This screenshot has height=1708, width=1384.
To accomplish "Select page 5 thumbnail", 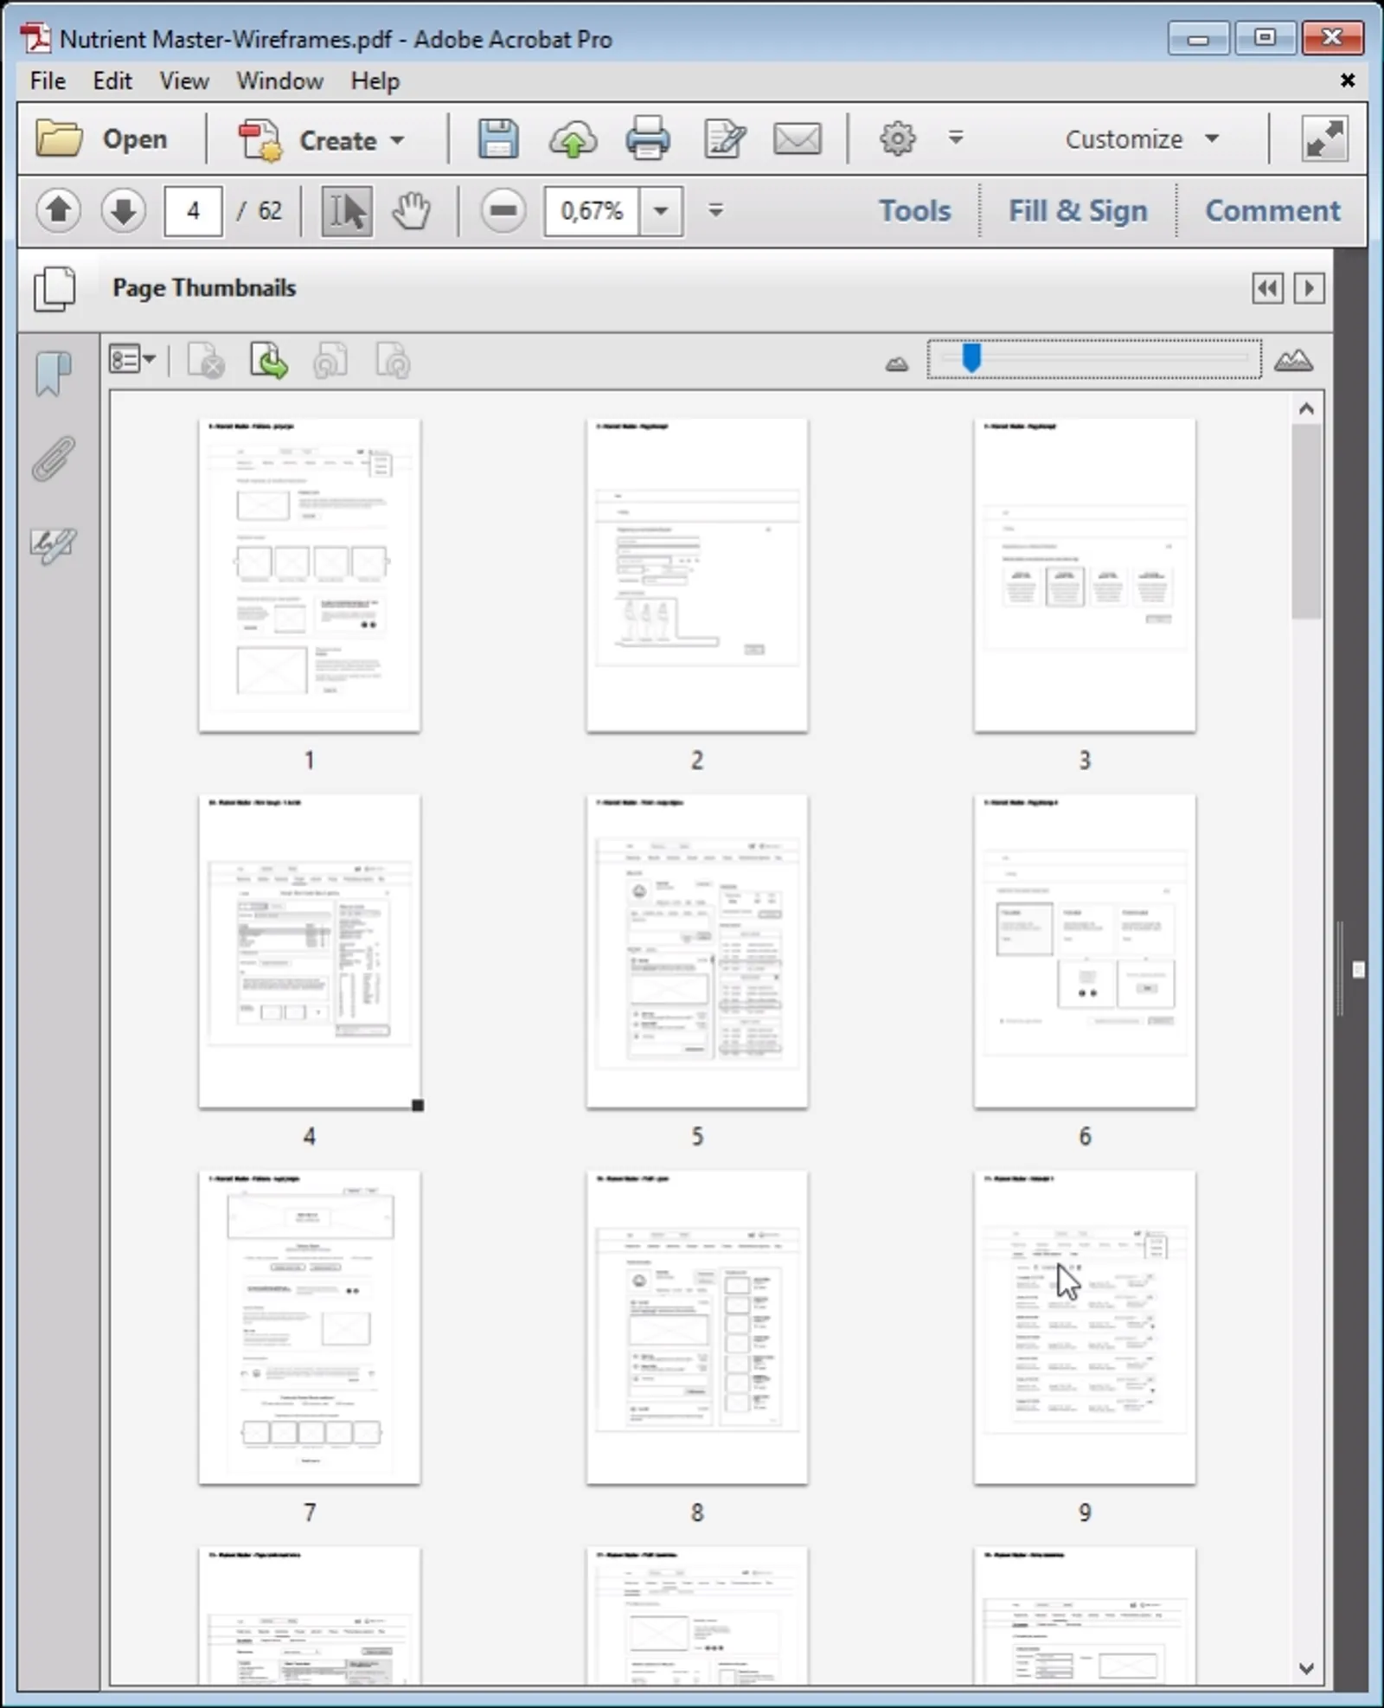I will [697, 952].
